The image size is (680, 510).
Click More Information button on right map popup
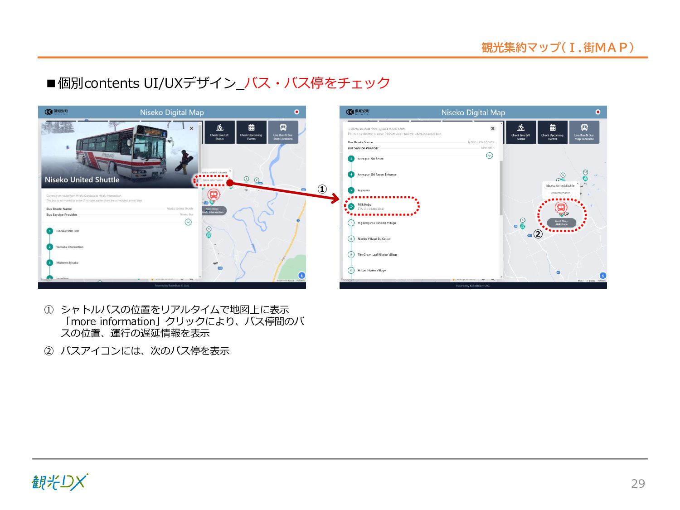click(x=561, y=193)
